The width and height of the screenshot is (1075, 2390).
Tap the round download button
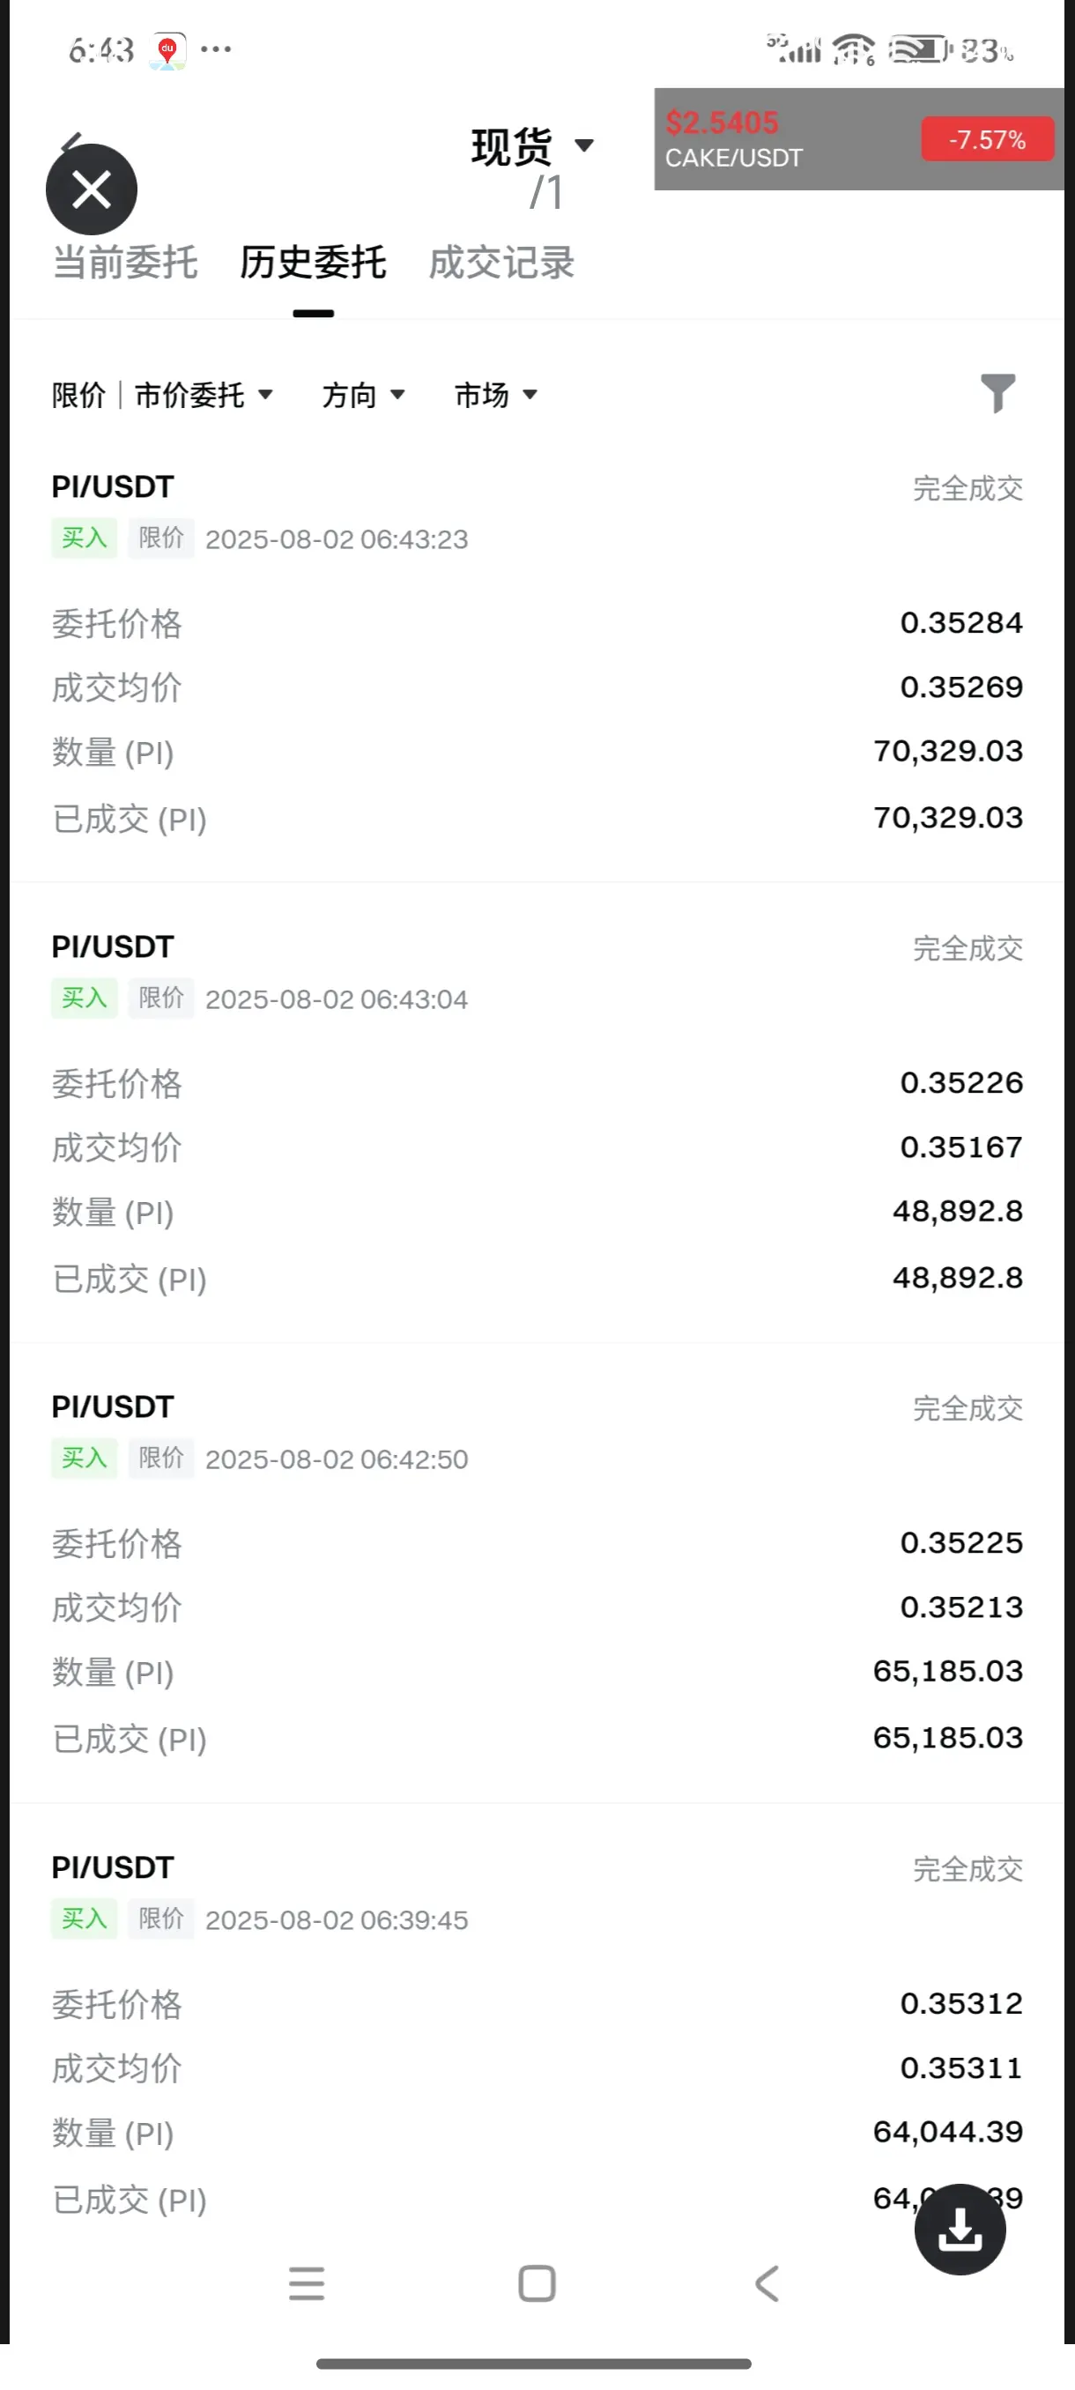[x=960, y=2229]
